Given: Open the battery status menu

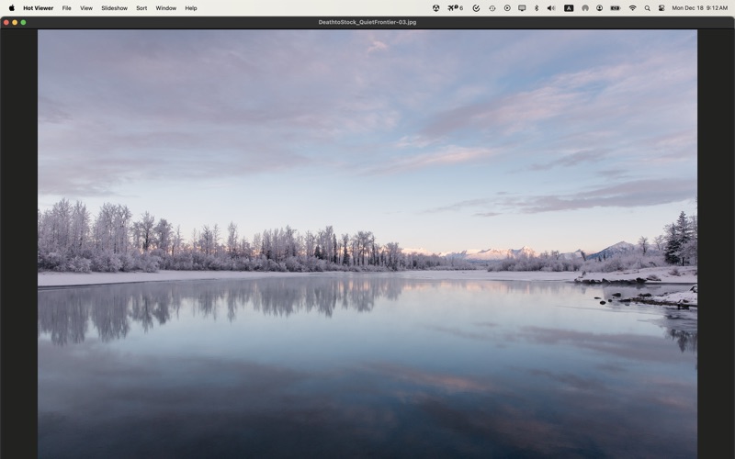Looking at the screenshot, I should pos(616,8).
